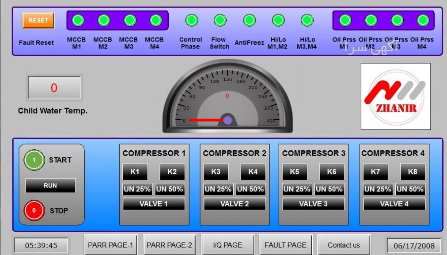Select UN 50% unloader for Compressor 3
447x255 pixels.
pyautogui.click(x=330, y=189)
